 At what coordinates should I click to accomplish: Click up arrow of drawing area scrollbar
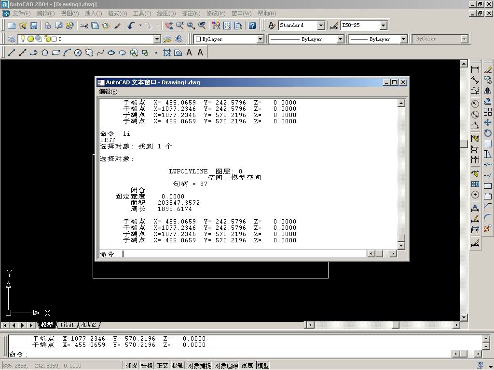(464, 64)
